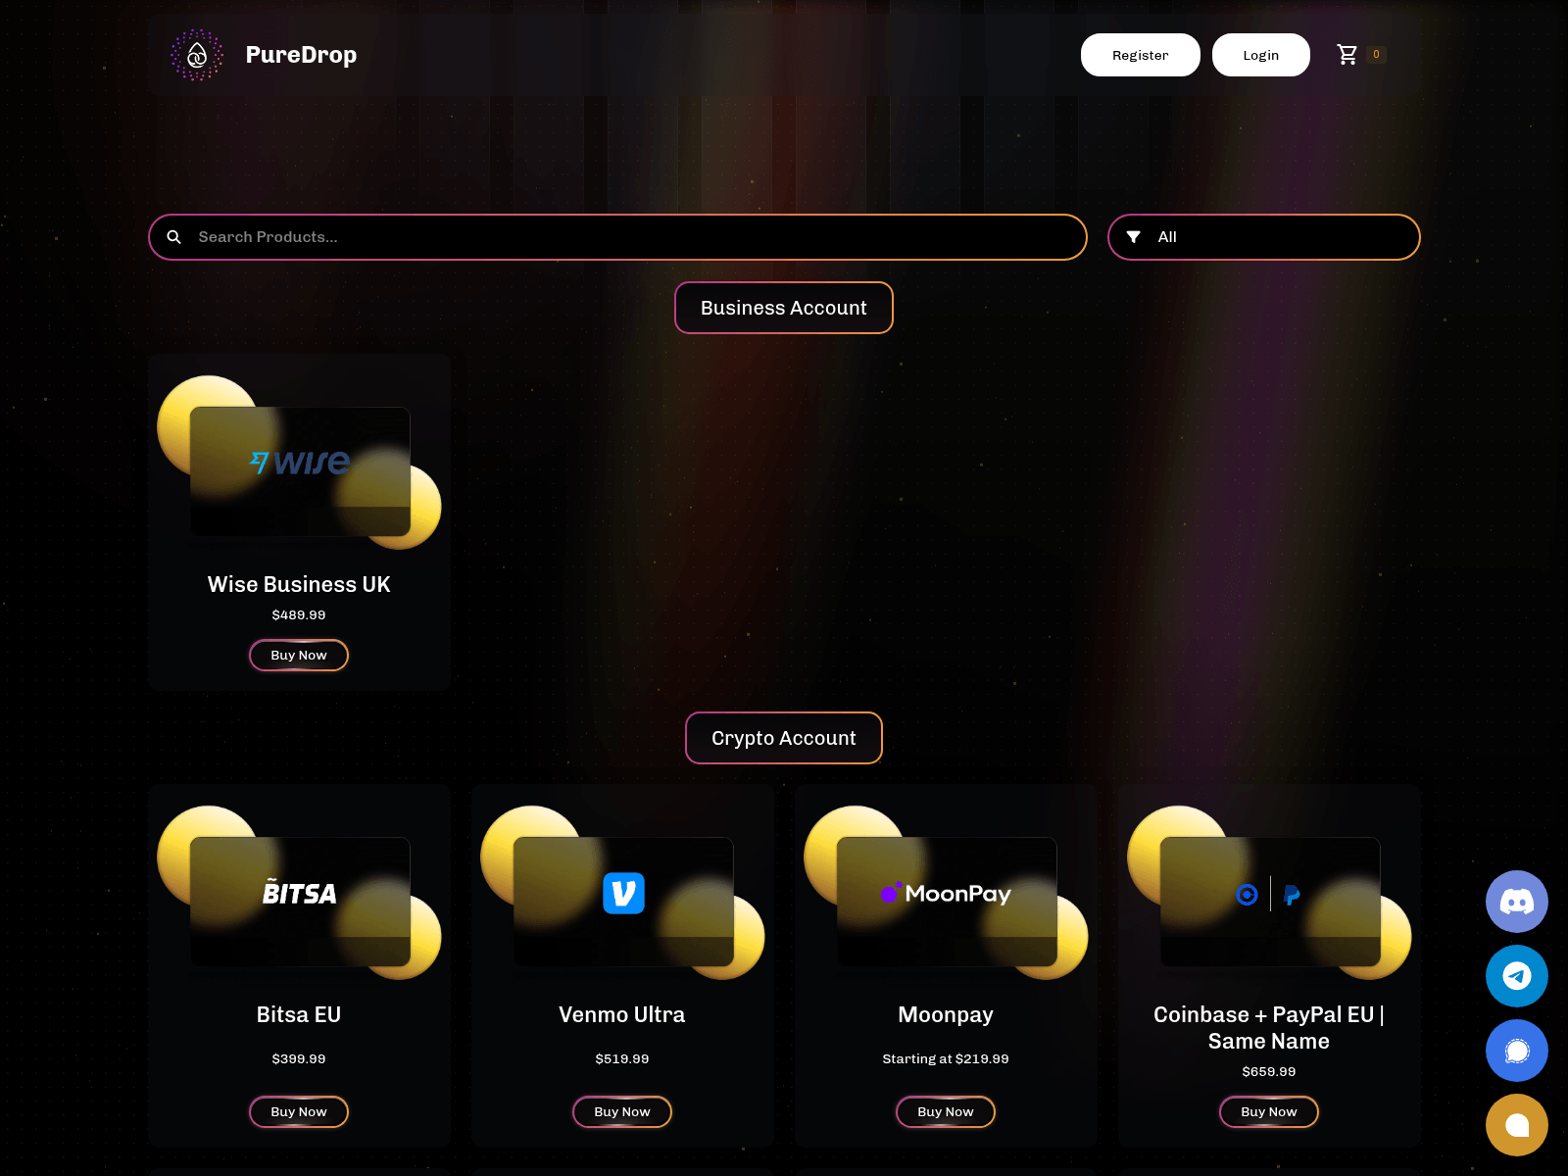
Task: Expand the All category filter dropdown
Action: [x=1274, y=237]
